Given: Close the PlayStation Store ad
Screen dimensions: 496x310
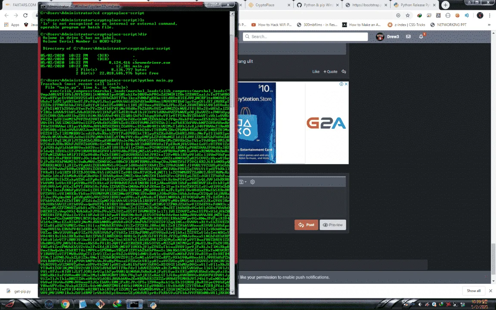Looking at the screenshot, I should 346,84.
